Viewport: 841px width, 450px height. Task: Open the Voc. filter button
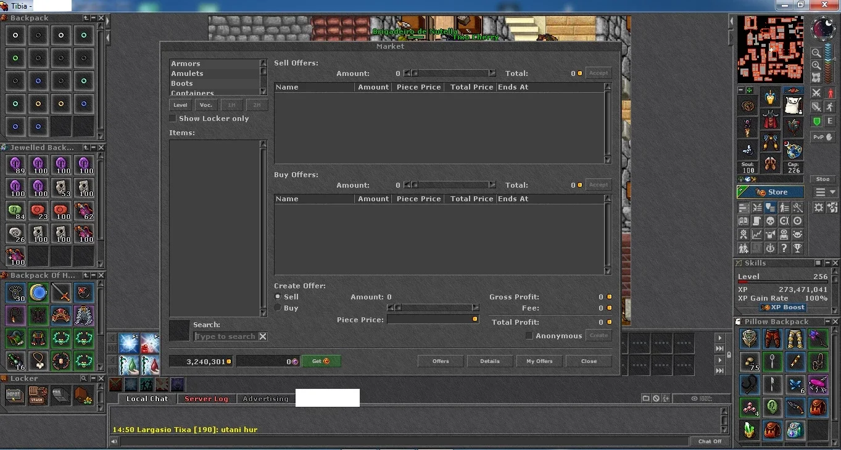click(206, 105)
